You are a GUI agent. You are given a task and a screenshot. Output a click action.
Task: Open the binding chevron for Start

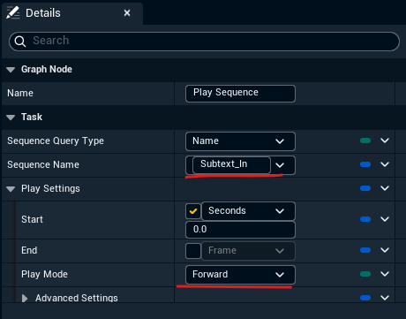(x=385, y=219)
